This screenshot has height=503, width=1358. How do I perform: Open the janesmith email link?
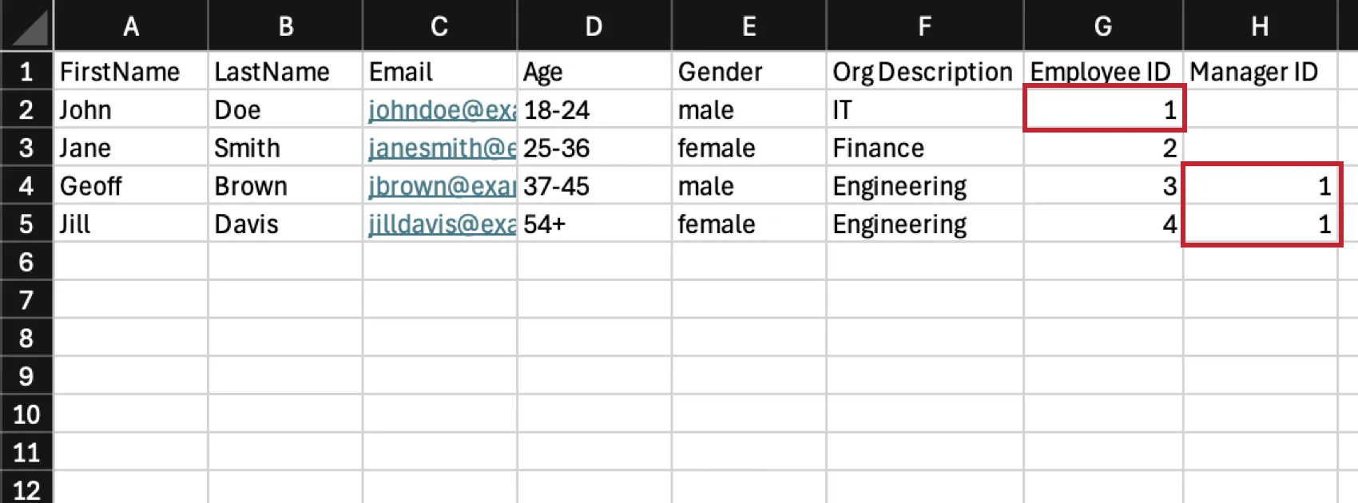tap(442, 149)
